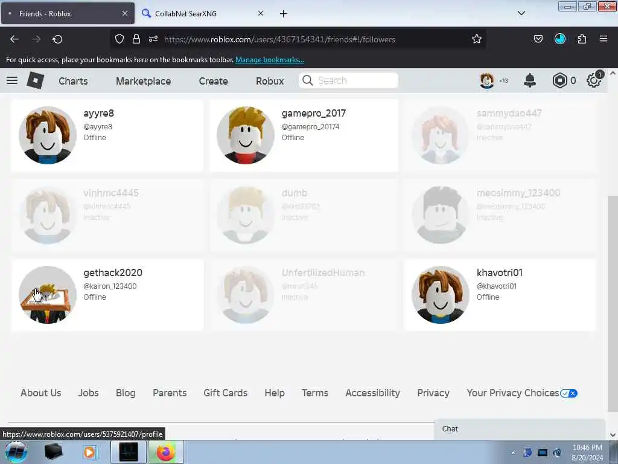Reload the page with the refresh icon
The width and height of the screenshot is (618, 464).
point(57,39)
